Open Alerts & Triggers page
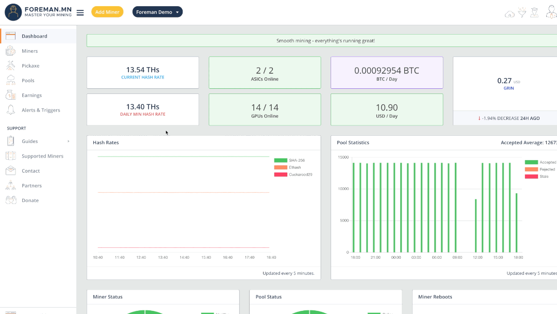The height and width of the screenshot is (314, 557). coord(41,110)
